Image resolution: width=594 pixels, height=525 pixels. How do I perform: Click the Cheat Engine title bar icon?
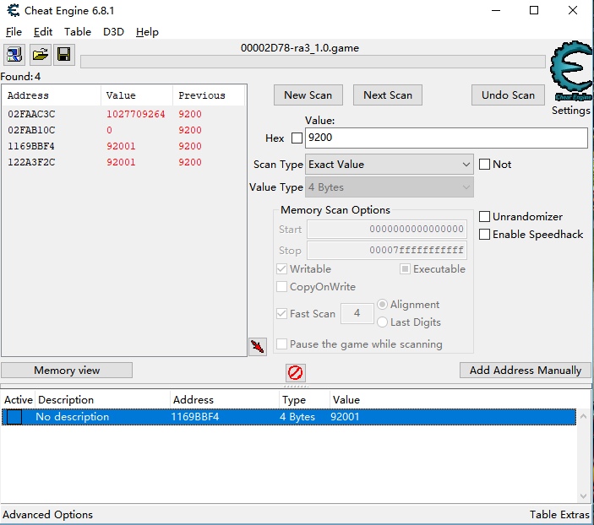click(x=14, y=10)
